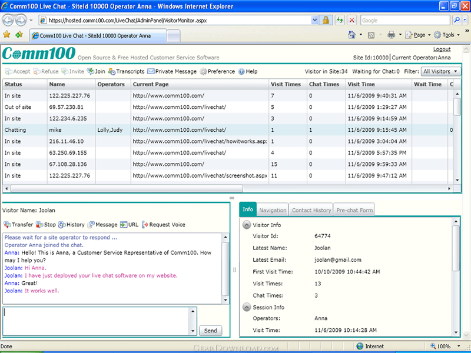Refresh the current page
The height and width of the screenshot is (353, 471).
pyautogui.click(x=340, y=21)
